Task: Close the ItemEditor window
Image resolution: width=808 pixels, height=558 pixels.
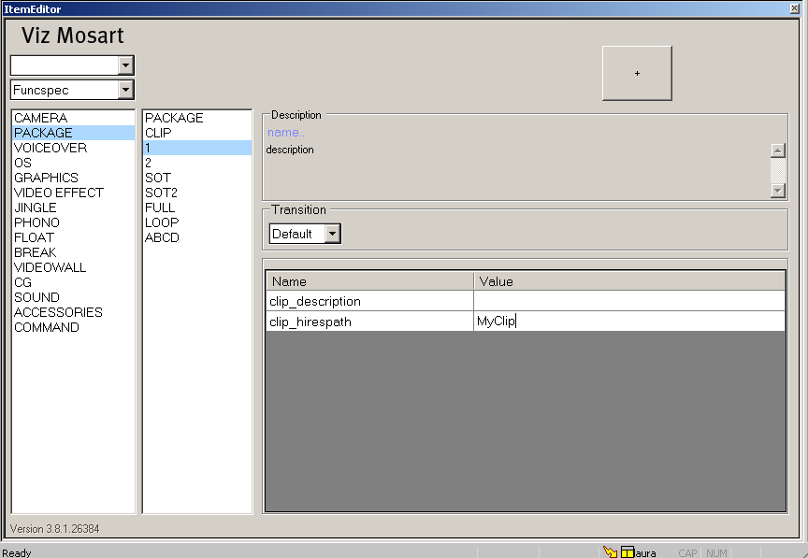Action: pos(794,8)
